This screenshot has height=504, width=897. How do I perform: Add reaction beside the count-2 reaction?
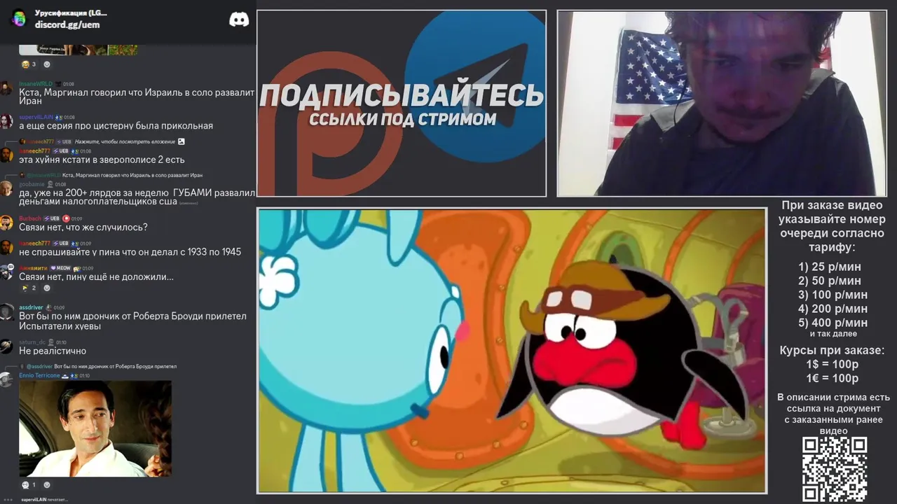[x=47, y=288]
